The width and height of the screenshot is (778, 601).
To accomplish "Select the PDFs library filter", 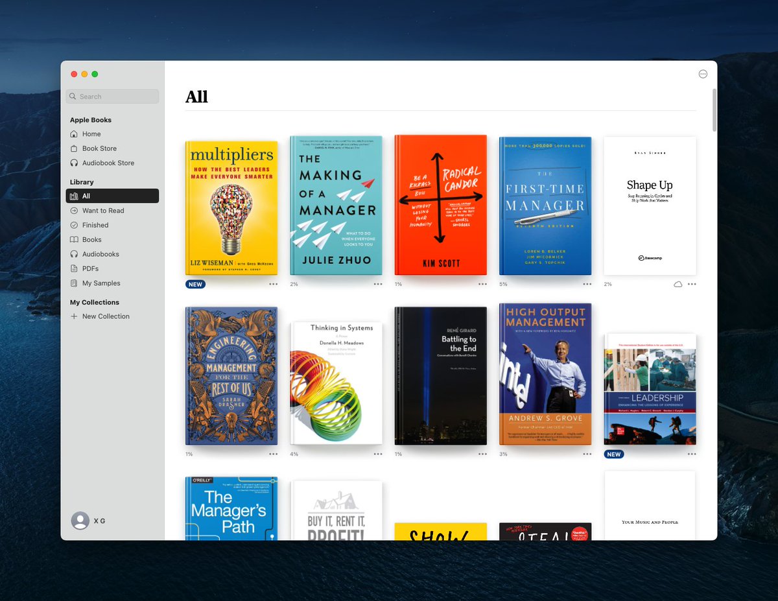I will tap(112, 268).
